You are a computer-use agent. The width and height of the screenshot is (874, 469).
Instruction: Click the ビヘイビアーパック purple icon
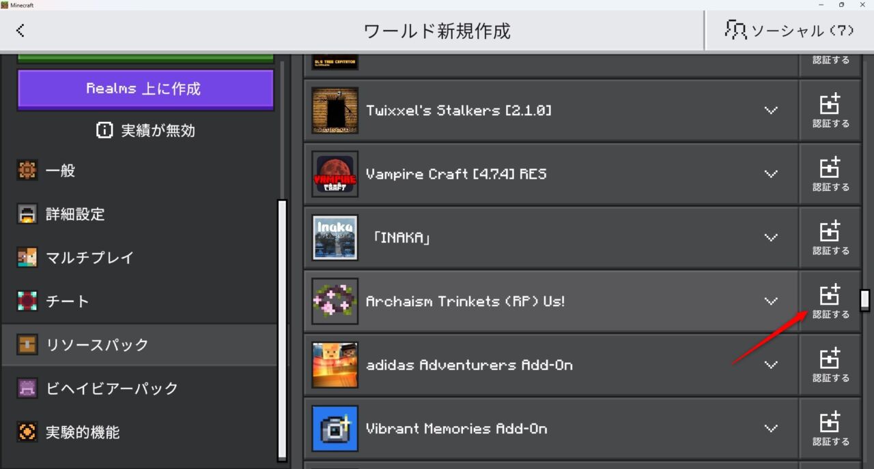(x=27, y=389)
